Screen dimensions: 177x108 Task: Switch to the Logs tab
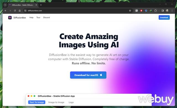pos(71,102)
